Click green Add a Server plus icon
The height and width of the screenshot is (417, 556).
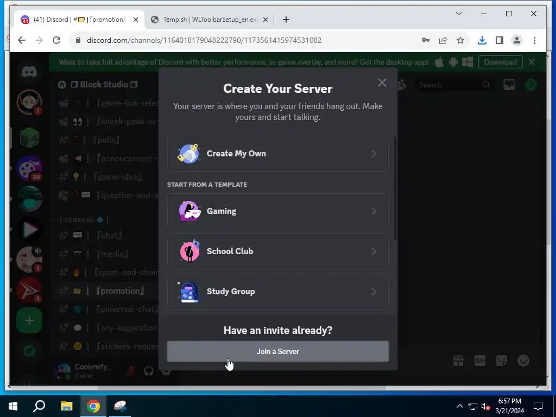coord(29,320)
